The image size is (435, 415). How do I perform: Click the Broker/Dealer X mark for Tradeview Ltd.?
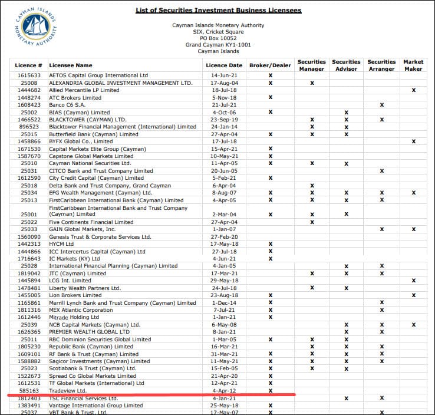coord(271,390)
